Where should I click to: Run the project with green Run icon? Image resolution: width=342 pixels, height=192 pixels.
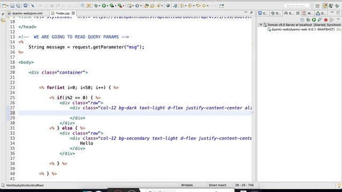[104, 6]
